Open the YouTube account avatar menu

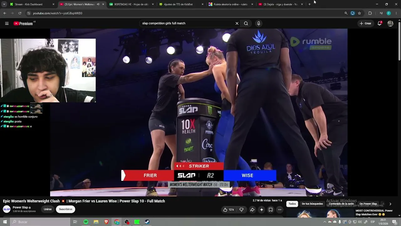point(390,23)
